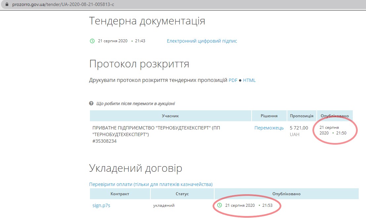The image size is (366, 218).
Task: Click the Укладений договір heading
Action: [x=136, y=168]
